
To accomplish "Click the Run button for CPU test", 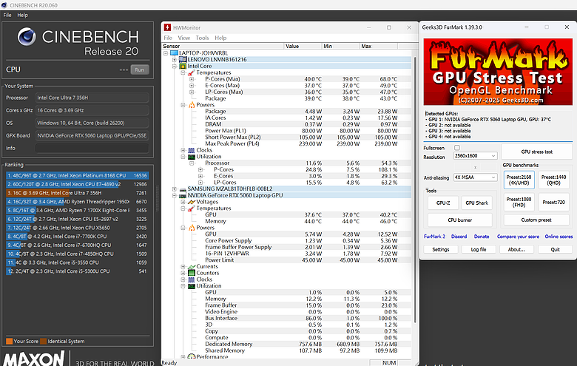I will (x=140, y=70).
